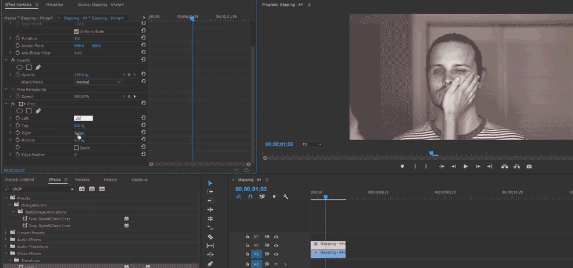573x268 pixels.
Task: Step back one frame
Action: 454,166
